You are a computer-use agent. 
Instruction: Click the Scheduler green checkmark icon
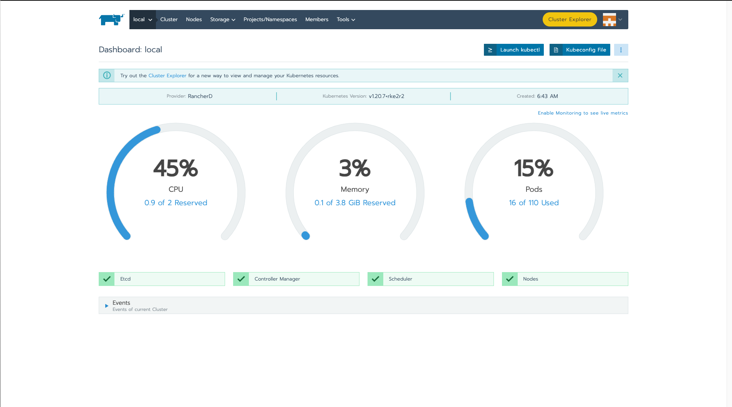pos(375,279)
